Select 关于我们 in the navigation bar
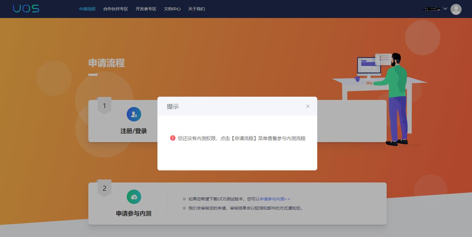The width and height of the screenshot is (472, 237). 196,9
